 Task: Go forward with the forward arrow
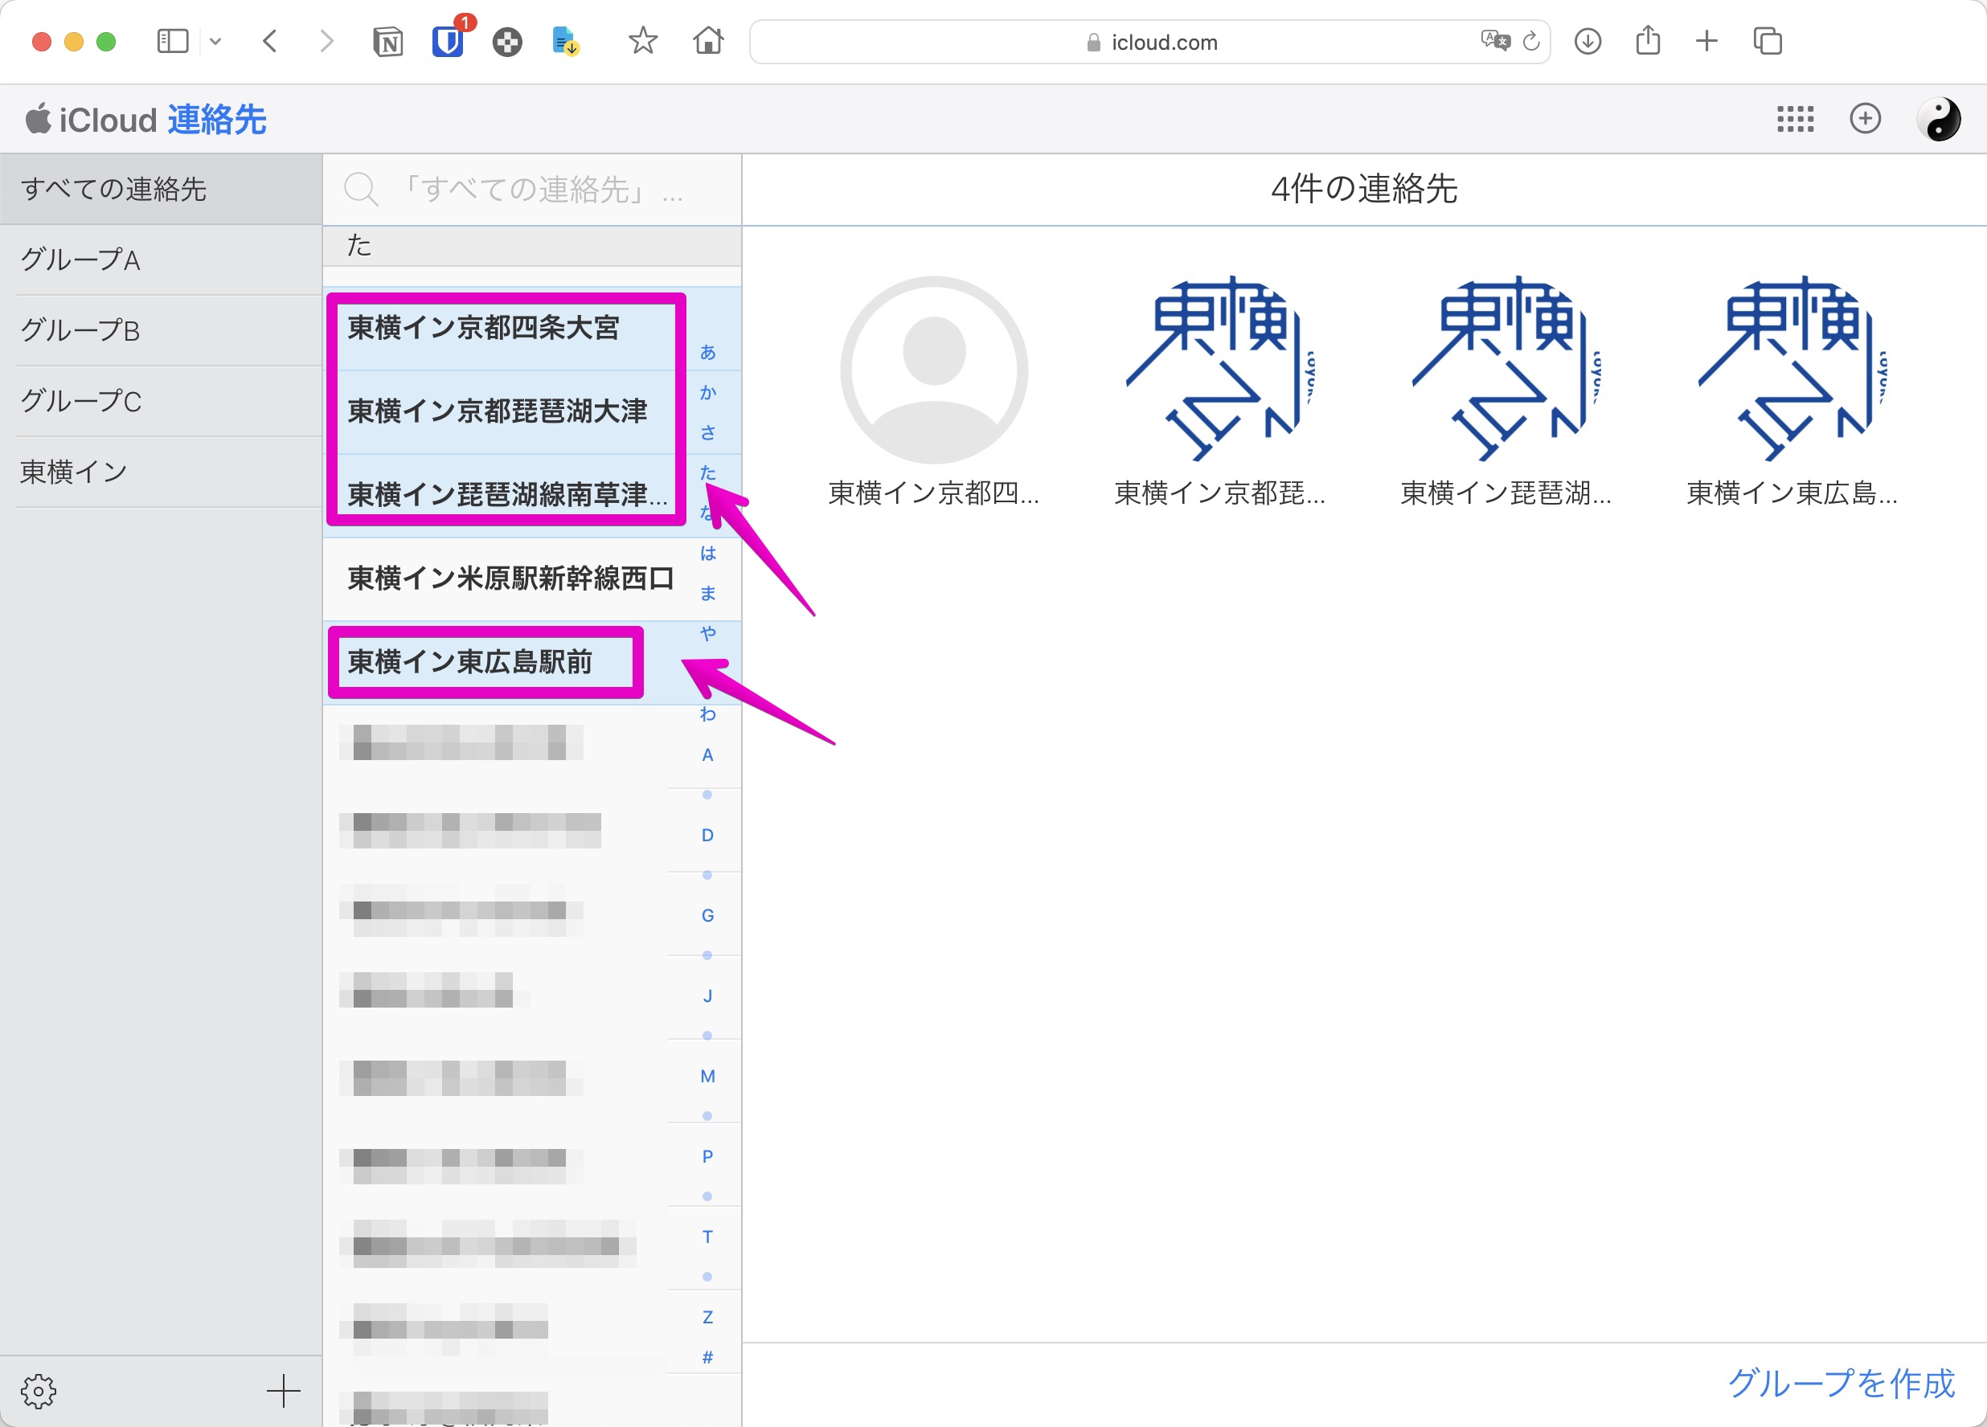[326, 41]
